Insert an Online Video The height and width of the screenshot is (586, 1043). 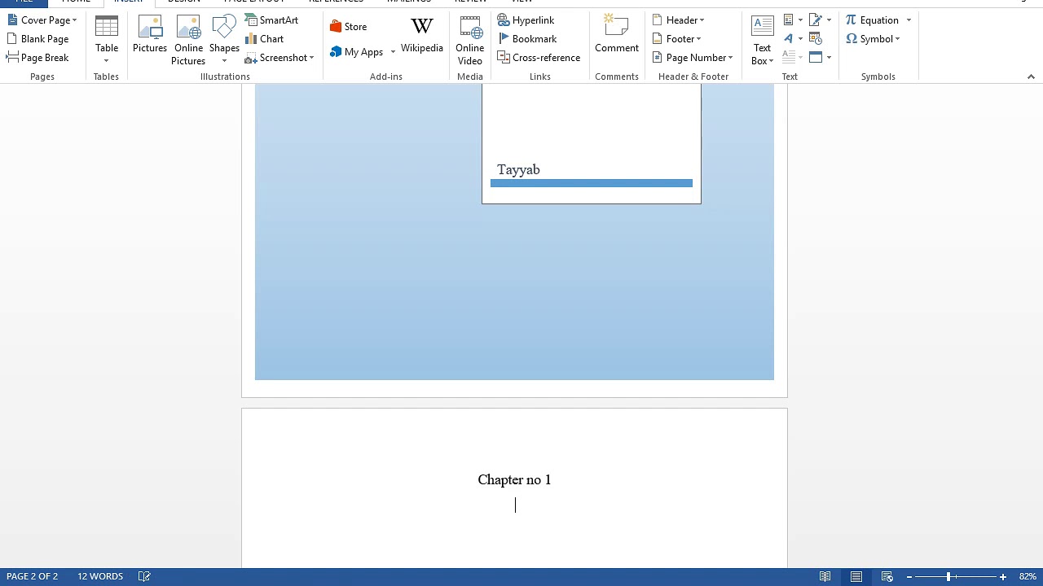click(470, 40)
